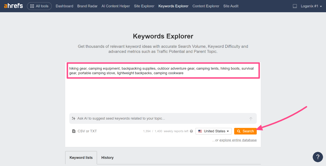Upload keywords via CSV or TXT
This screenshot has height=166, width=326.
(84, 131)
